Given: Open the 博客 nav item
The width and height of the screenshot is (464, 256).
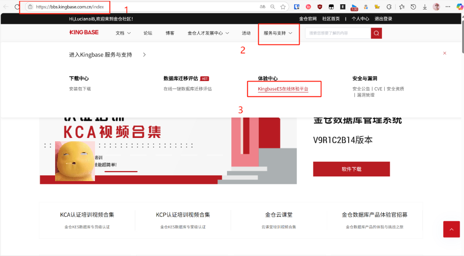Looking at the screenshot, I should [x=170, y=33].
